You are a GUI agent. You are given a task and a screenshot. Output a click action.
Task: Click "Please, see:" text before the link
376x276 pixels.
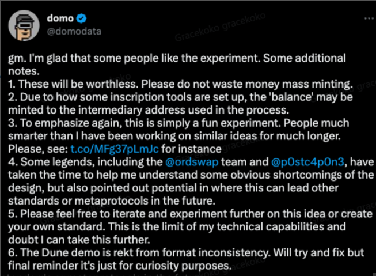[x=38, y=149]
